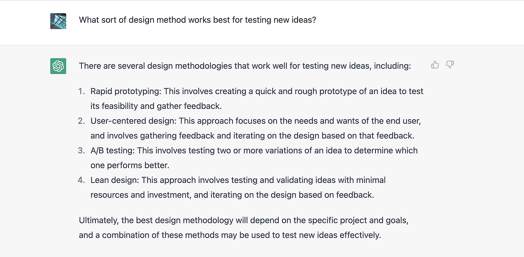Click the line starting 'and involves gathering feedback'
This screenshot has width=524, height=257.
point(252,135)
